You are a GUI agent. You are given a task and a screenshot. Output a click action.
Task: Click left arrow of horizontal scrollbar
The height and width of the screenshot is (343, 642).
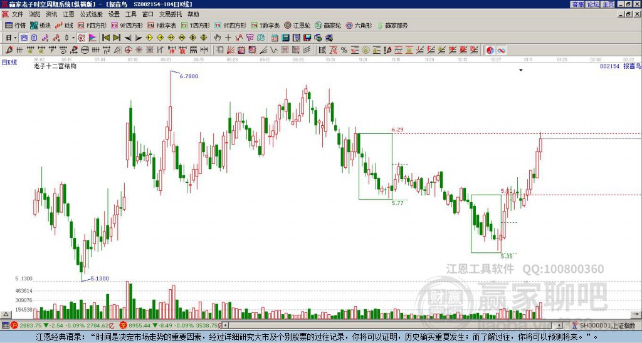[x=225, y=325]
